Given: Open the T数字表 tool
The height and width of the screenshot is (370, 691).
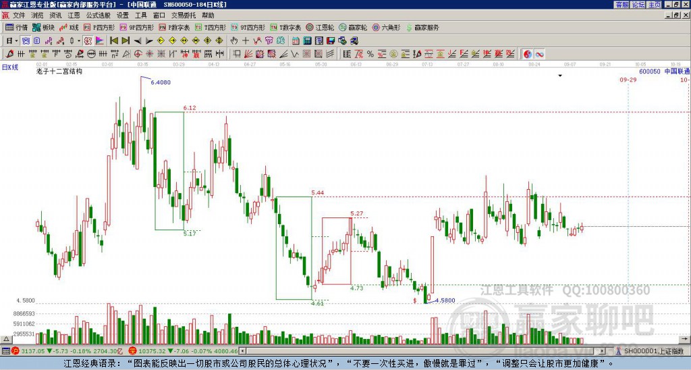Looking at the screenshot, I should (x=285, y=27).
